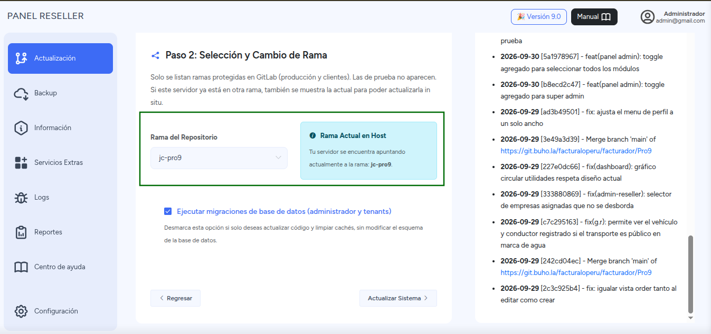Click the Reportes clipboard chart icon
The width and height of the screenshot is (711, 334).
click(x=21, y=232)
